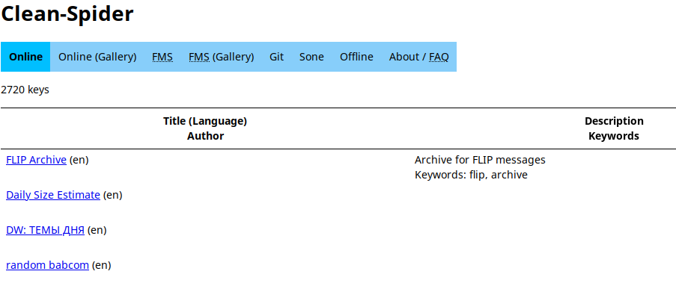Click the 'Keywords: flip, archive' text
The height and width of the screenshot is (289, 676).
pos(471,175)
